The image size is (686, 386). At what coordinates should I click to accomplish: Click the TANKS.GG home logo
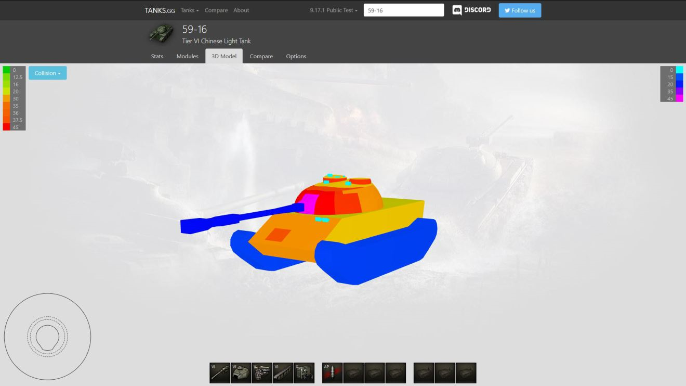(x=160, y=10)
